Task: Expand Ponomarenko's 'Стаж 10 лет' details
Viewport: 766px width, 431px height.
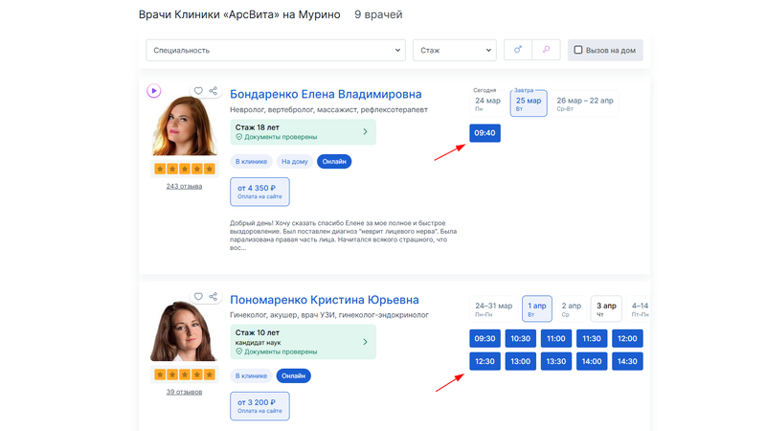Action: pyautogui.click(x=303, y=342)
